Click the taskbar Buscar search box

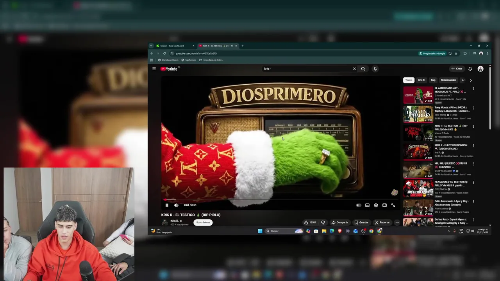coord(284,231)
